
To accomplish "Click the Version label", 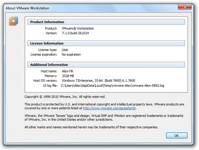I will (x=52, y=33).
